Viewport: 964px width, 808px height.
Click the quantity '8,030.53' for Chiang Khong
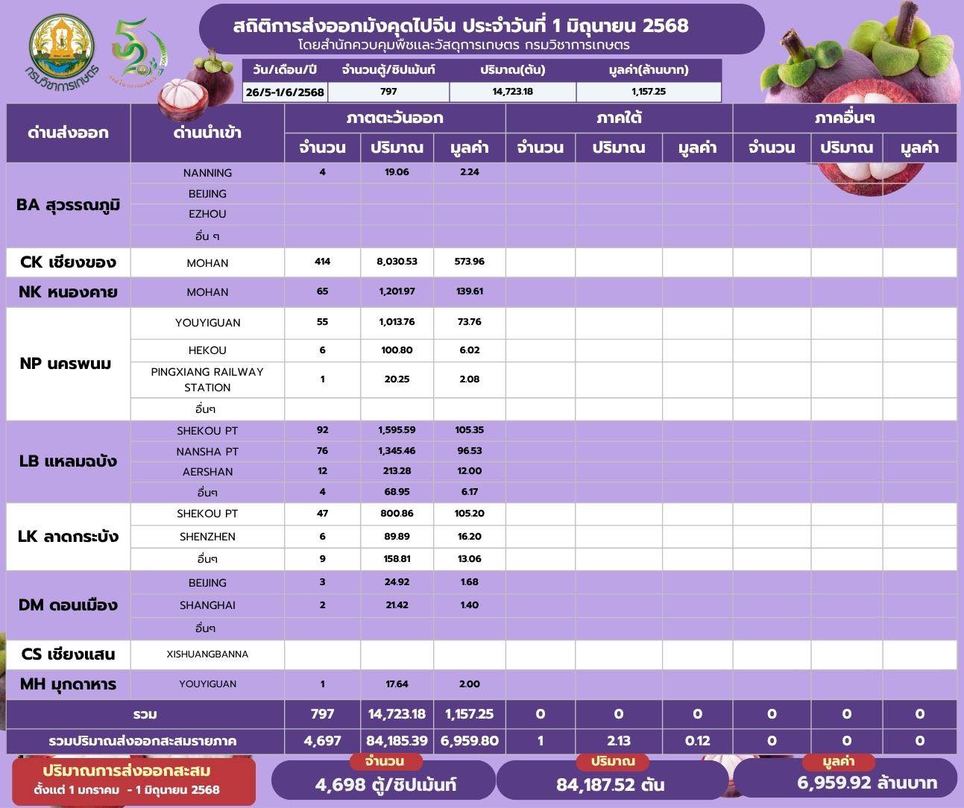(397, 262)
